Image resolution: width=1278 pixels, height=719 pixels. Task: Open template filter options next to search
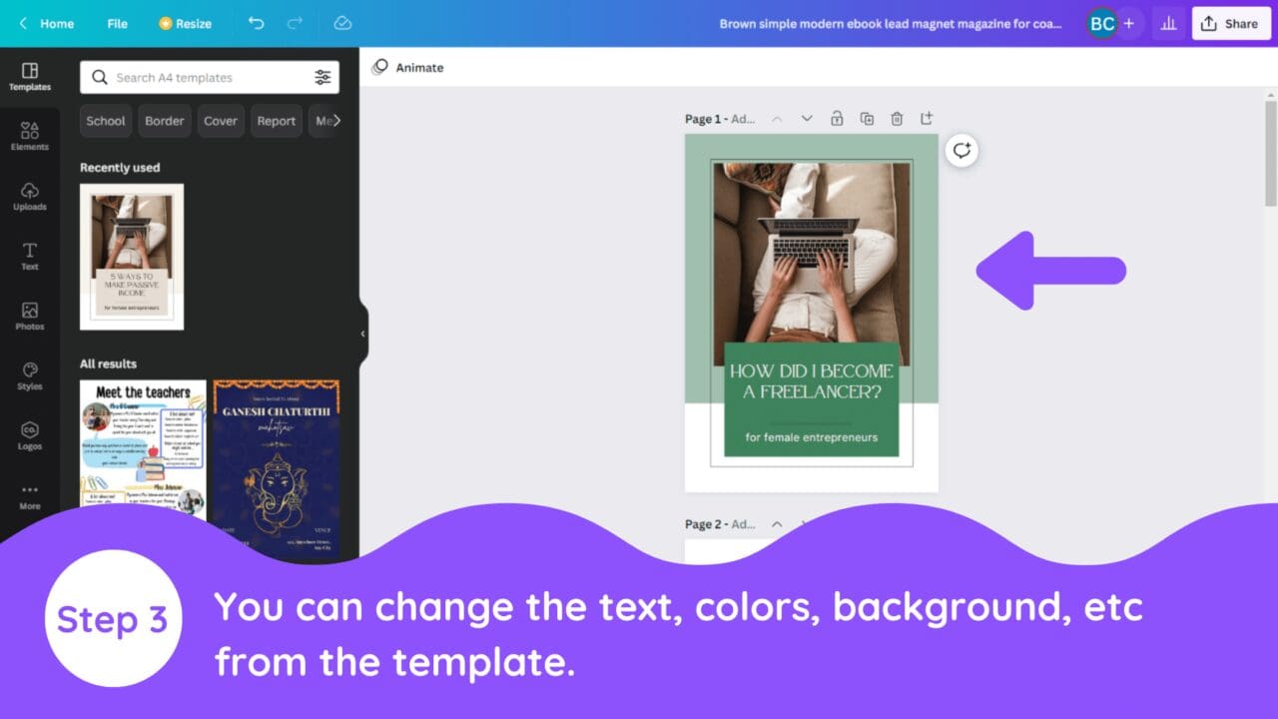tap(322, 77)
